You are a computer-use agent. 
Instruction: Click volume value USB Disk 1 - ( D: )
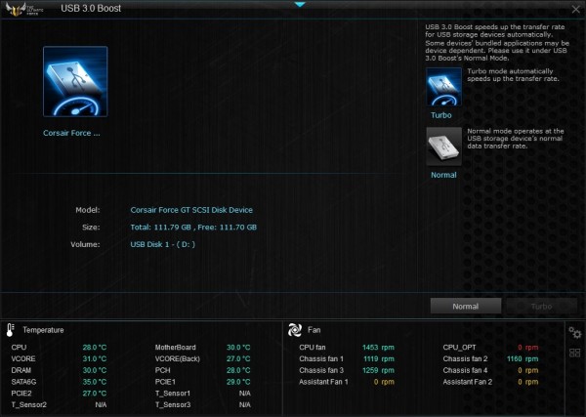pyautogui.click(x=162, y=244)
